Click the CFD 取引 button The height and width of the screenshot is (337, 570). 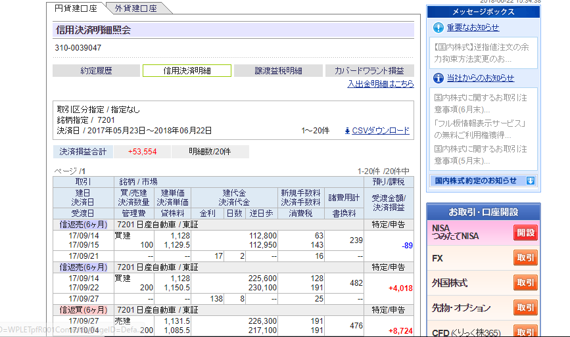[525, 332]
